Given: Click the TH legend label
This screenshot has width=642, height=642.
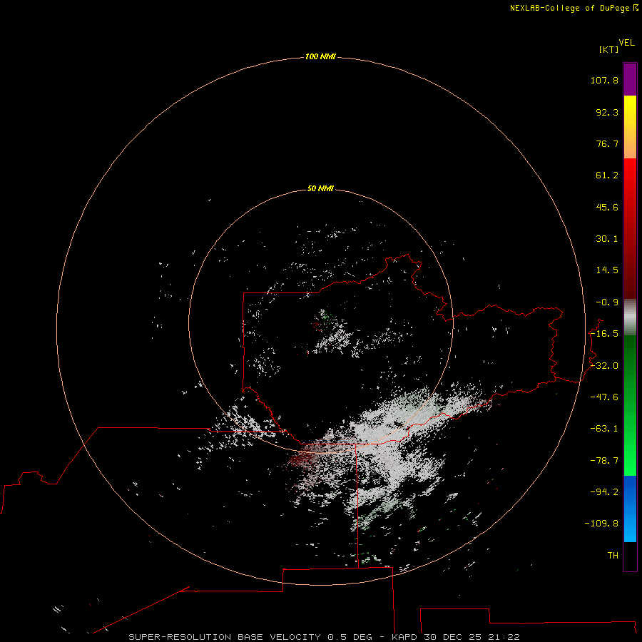Looking at the screenshot, I should (x=613, y=556).
